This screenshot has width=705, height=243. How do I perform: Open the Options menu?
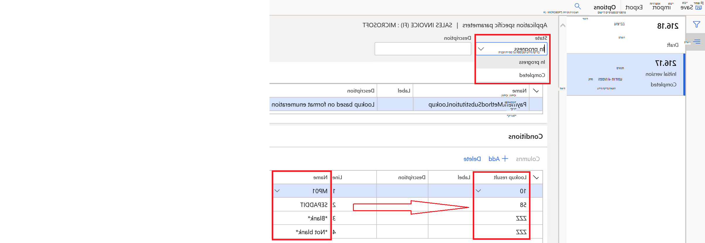605,8
